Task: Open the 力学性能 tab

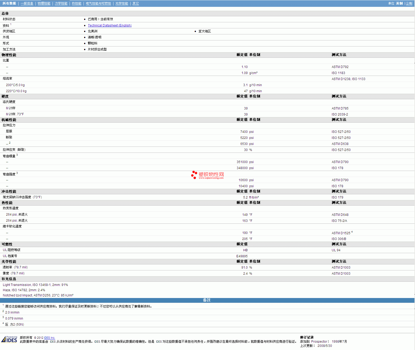Action: [61, 3]
